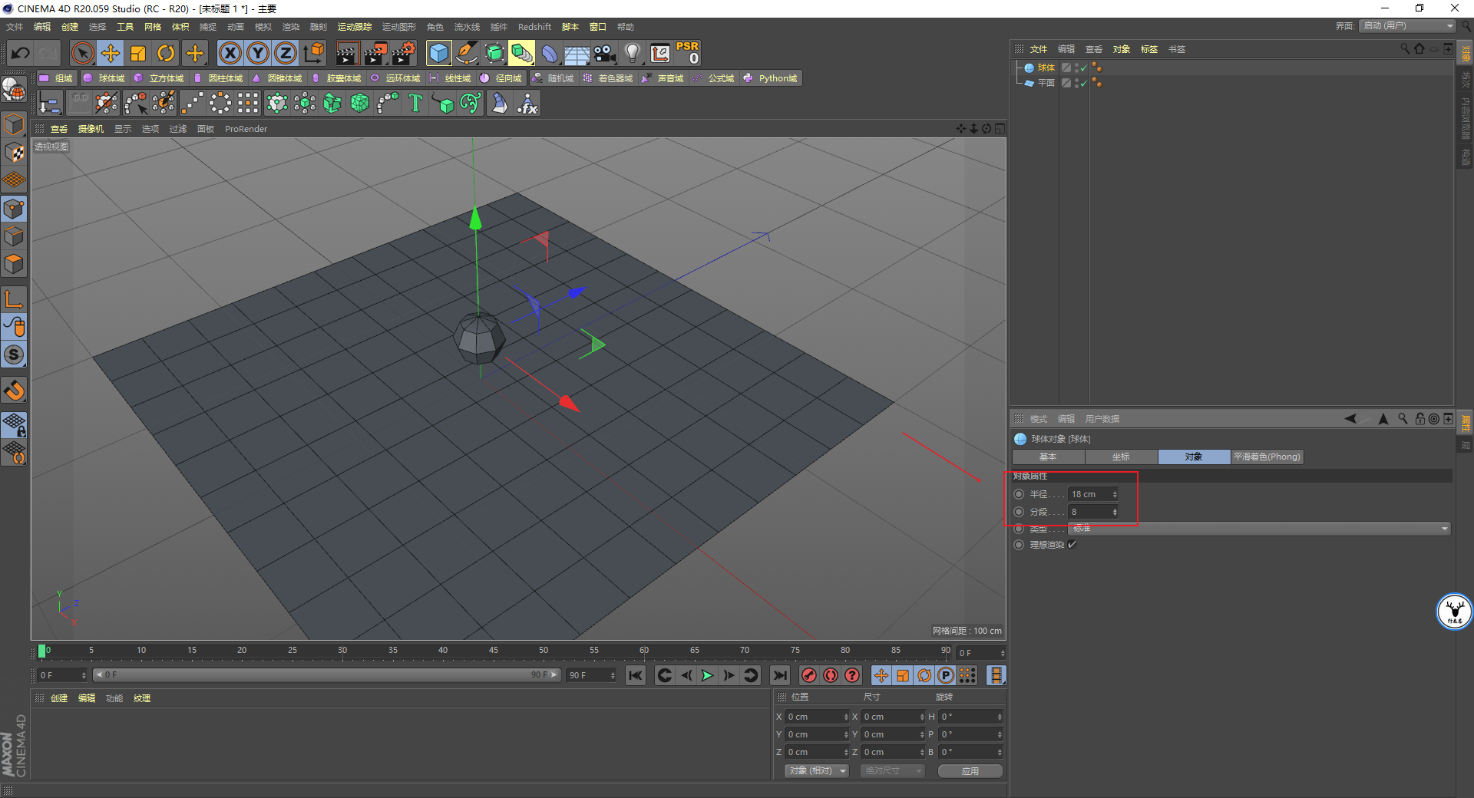1474x798 pixels.
Task: Select the 平面 object in Object Manager
Action: [1046, 83]
